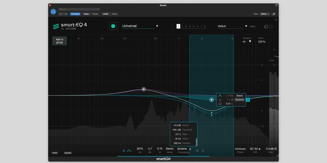Toggle the band power icon in bottom bar
This screenshot has width=327, height=163.
coord(124,151)
